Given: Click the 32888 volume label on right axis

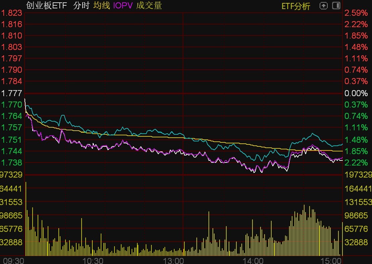Looking at the screenshot, I should pos(356,242).
